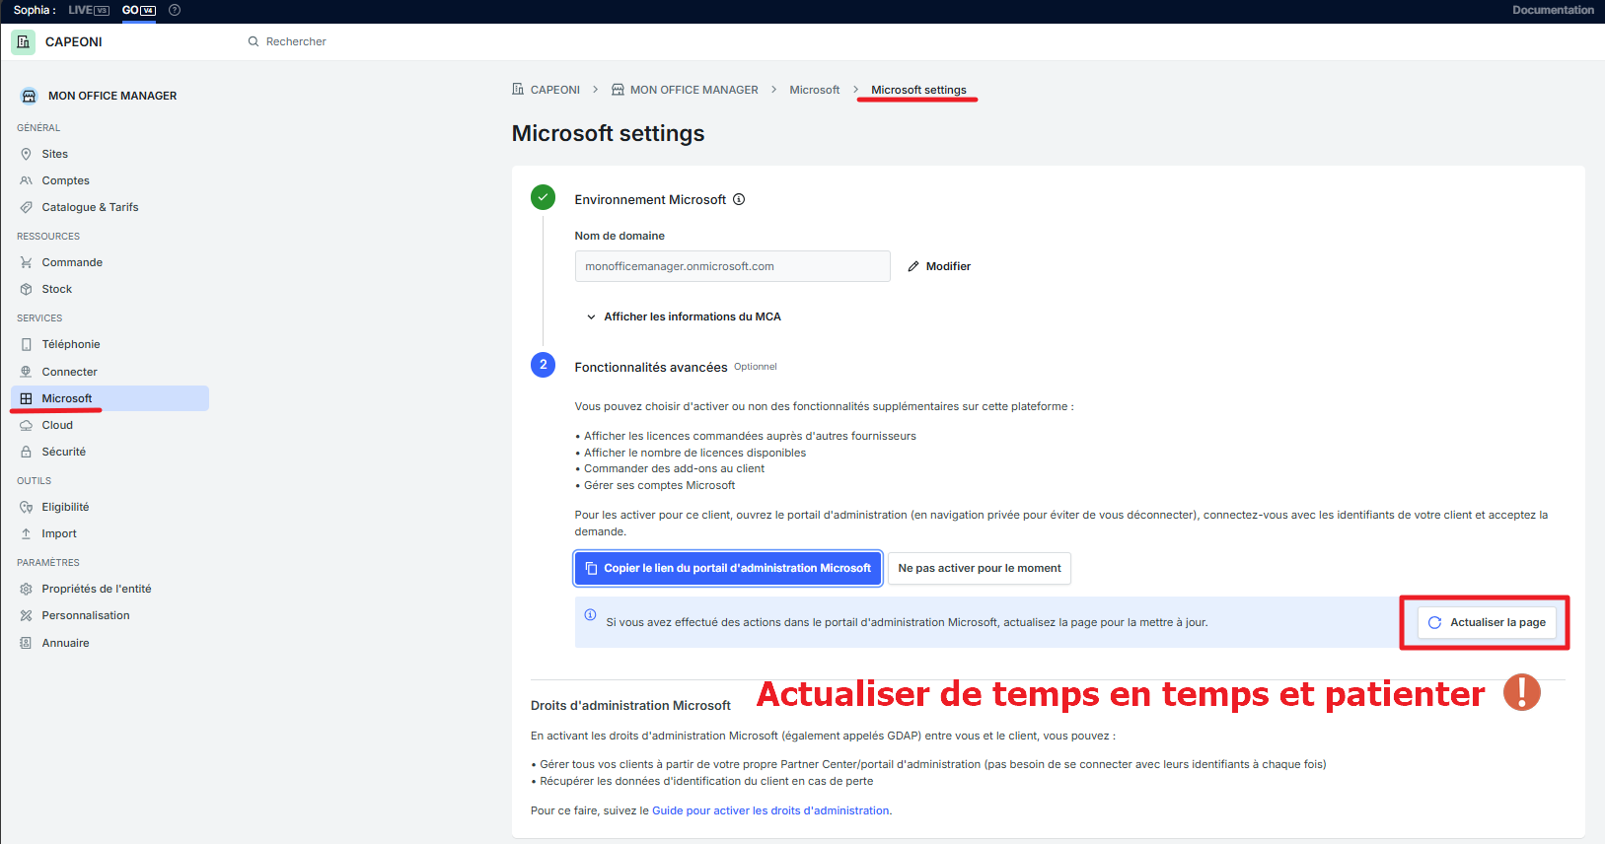The width and height of the screenshot is (1605, 844).
Task: Click the Sites location pin icon
Action: [x=27, y=154]
